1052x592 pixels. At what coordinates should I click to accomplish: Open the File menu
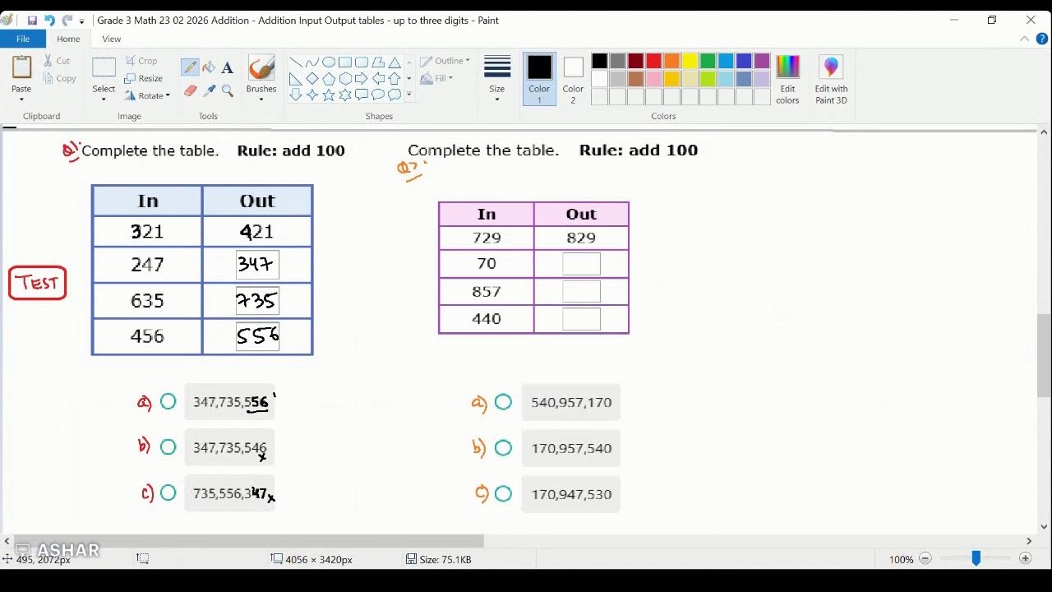tap(23, 39)
